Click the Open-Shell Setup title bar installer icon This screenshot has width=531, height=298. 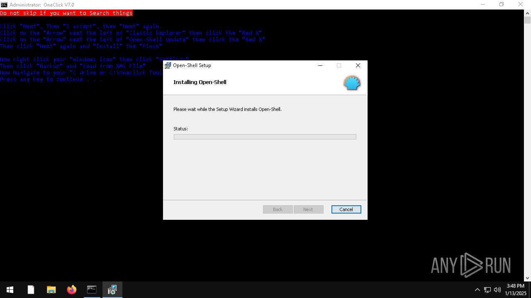pyautogui.click(x=168, y=65)
